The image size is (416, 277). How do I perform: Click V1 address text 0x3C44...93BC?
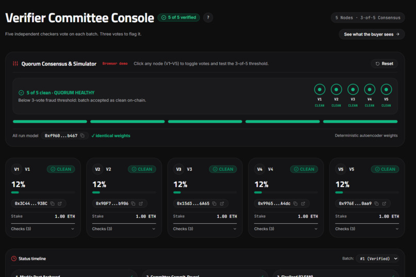pyautogui.click(x=31, y=204)
